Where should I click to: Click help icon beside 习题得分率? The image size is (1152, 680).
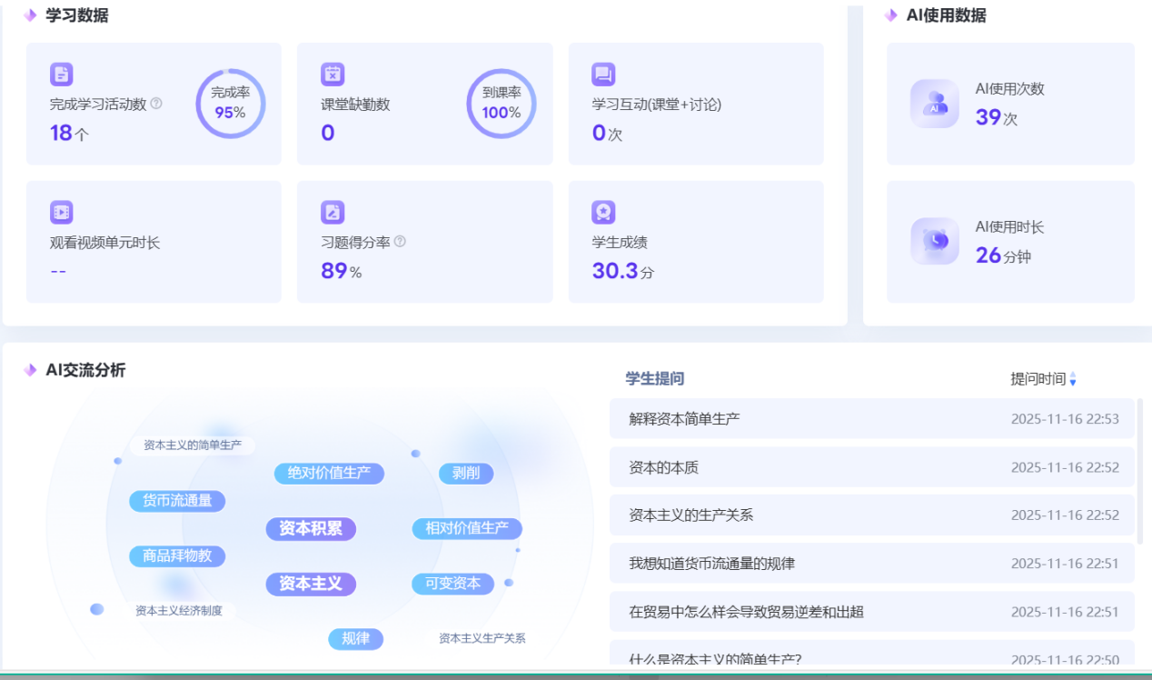[400, 242]
